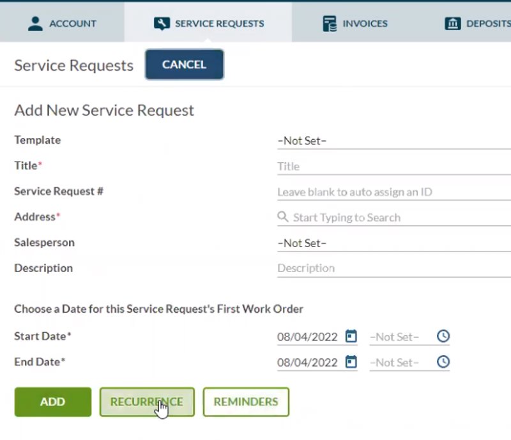Click the Cancel button
This screenshot has height=440, width=511.
(x=184, y=64)
